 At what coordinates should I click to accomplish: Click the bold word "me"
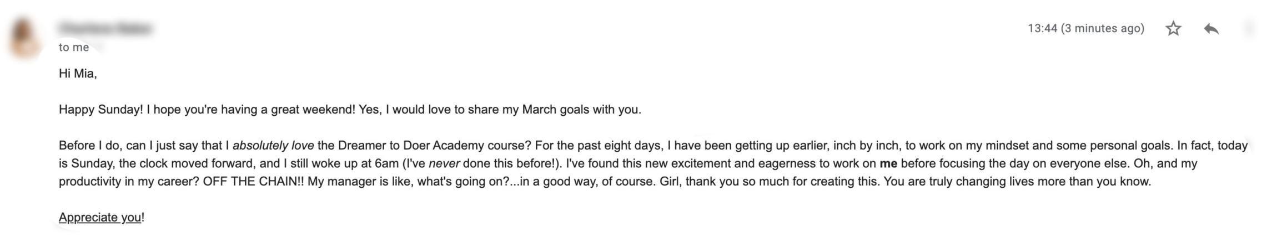pos(888,164)
